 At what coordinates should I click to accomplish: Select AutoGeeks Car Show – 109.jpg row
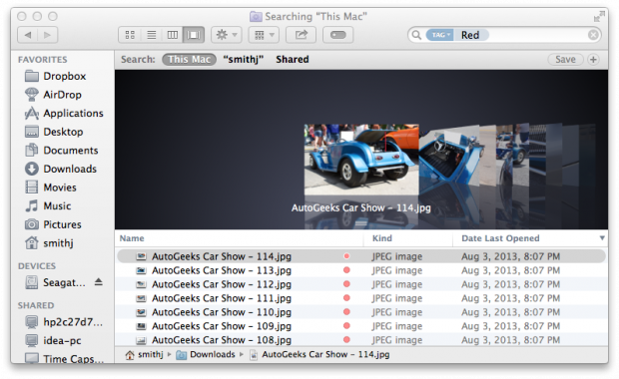pos(361,326)
